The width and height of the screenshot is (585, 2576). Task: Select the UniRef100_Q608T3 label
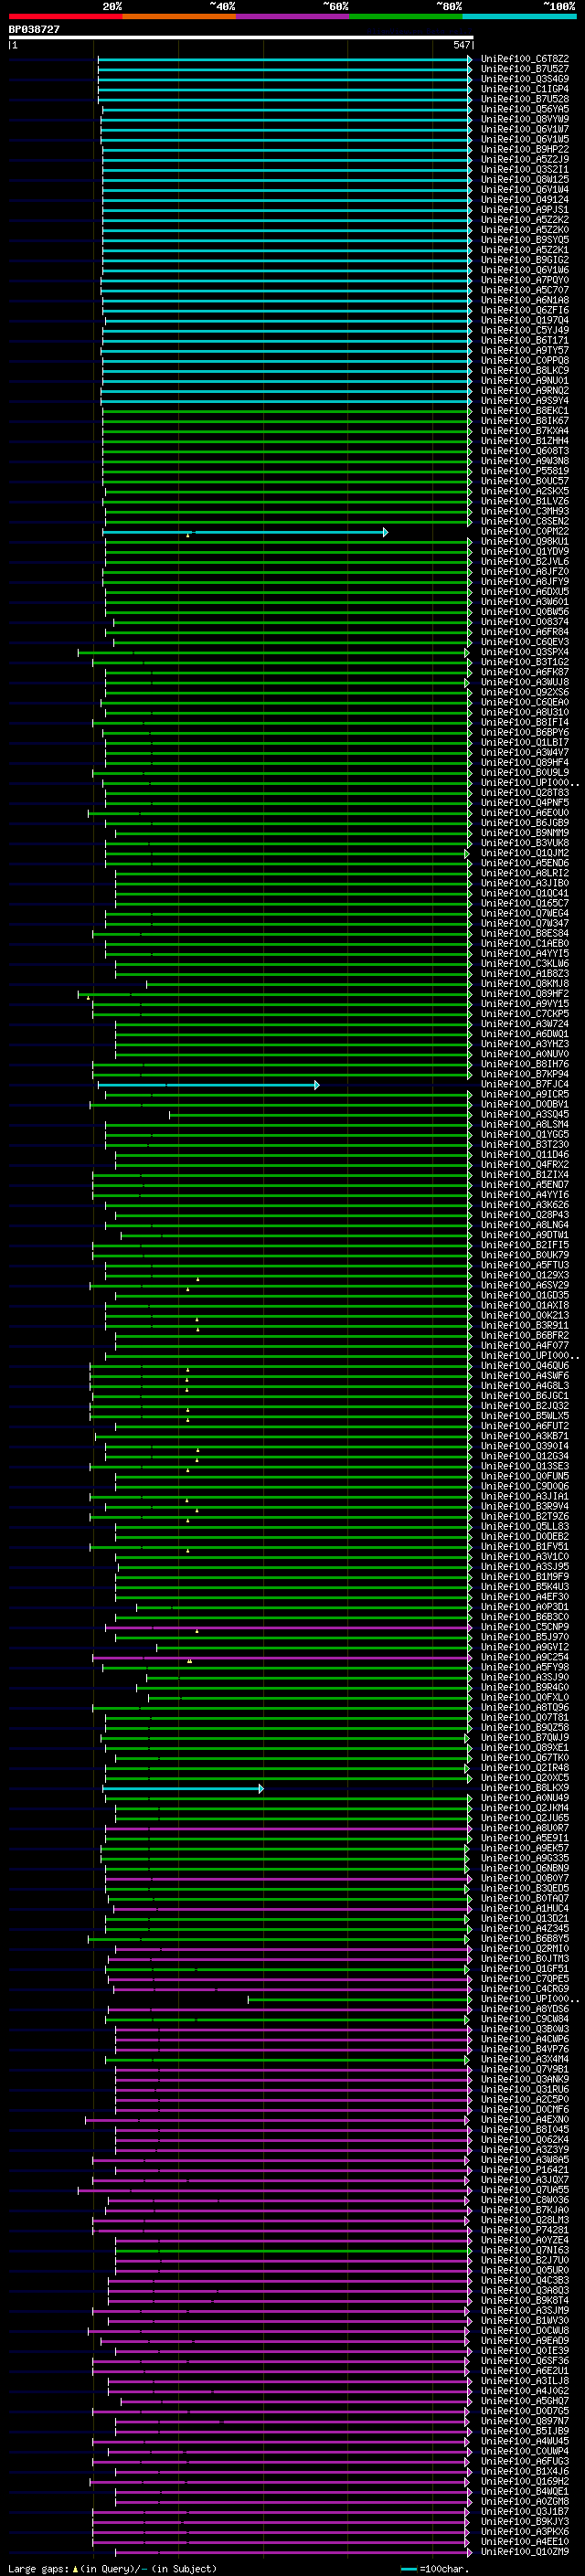click(x=524, y=451)
